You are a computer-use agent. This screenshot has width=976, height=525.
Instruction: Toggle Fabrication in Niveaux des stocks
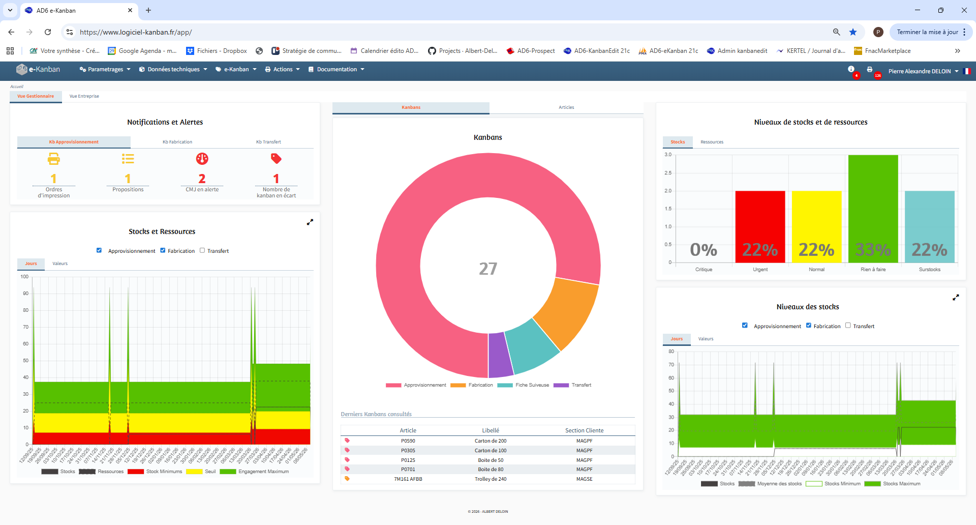pos(808,326)
